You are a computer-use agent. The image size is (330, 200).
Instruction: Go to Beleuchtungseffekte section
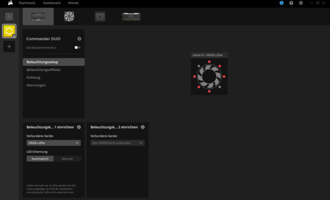coord(43,70)
